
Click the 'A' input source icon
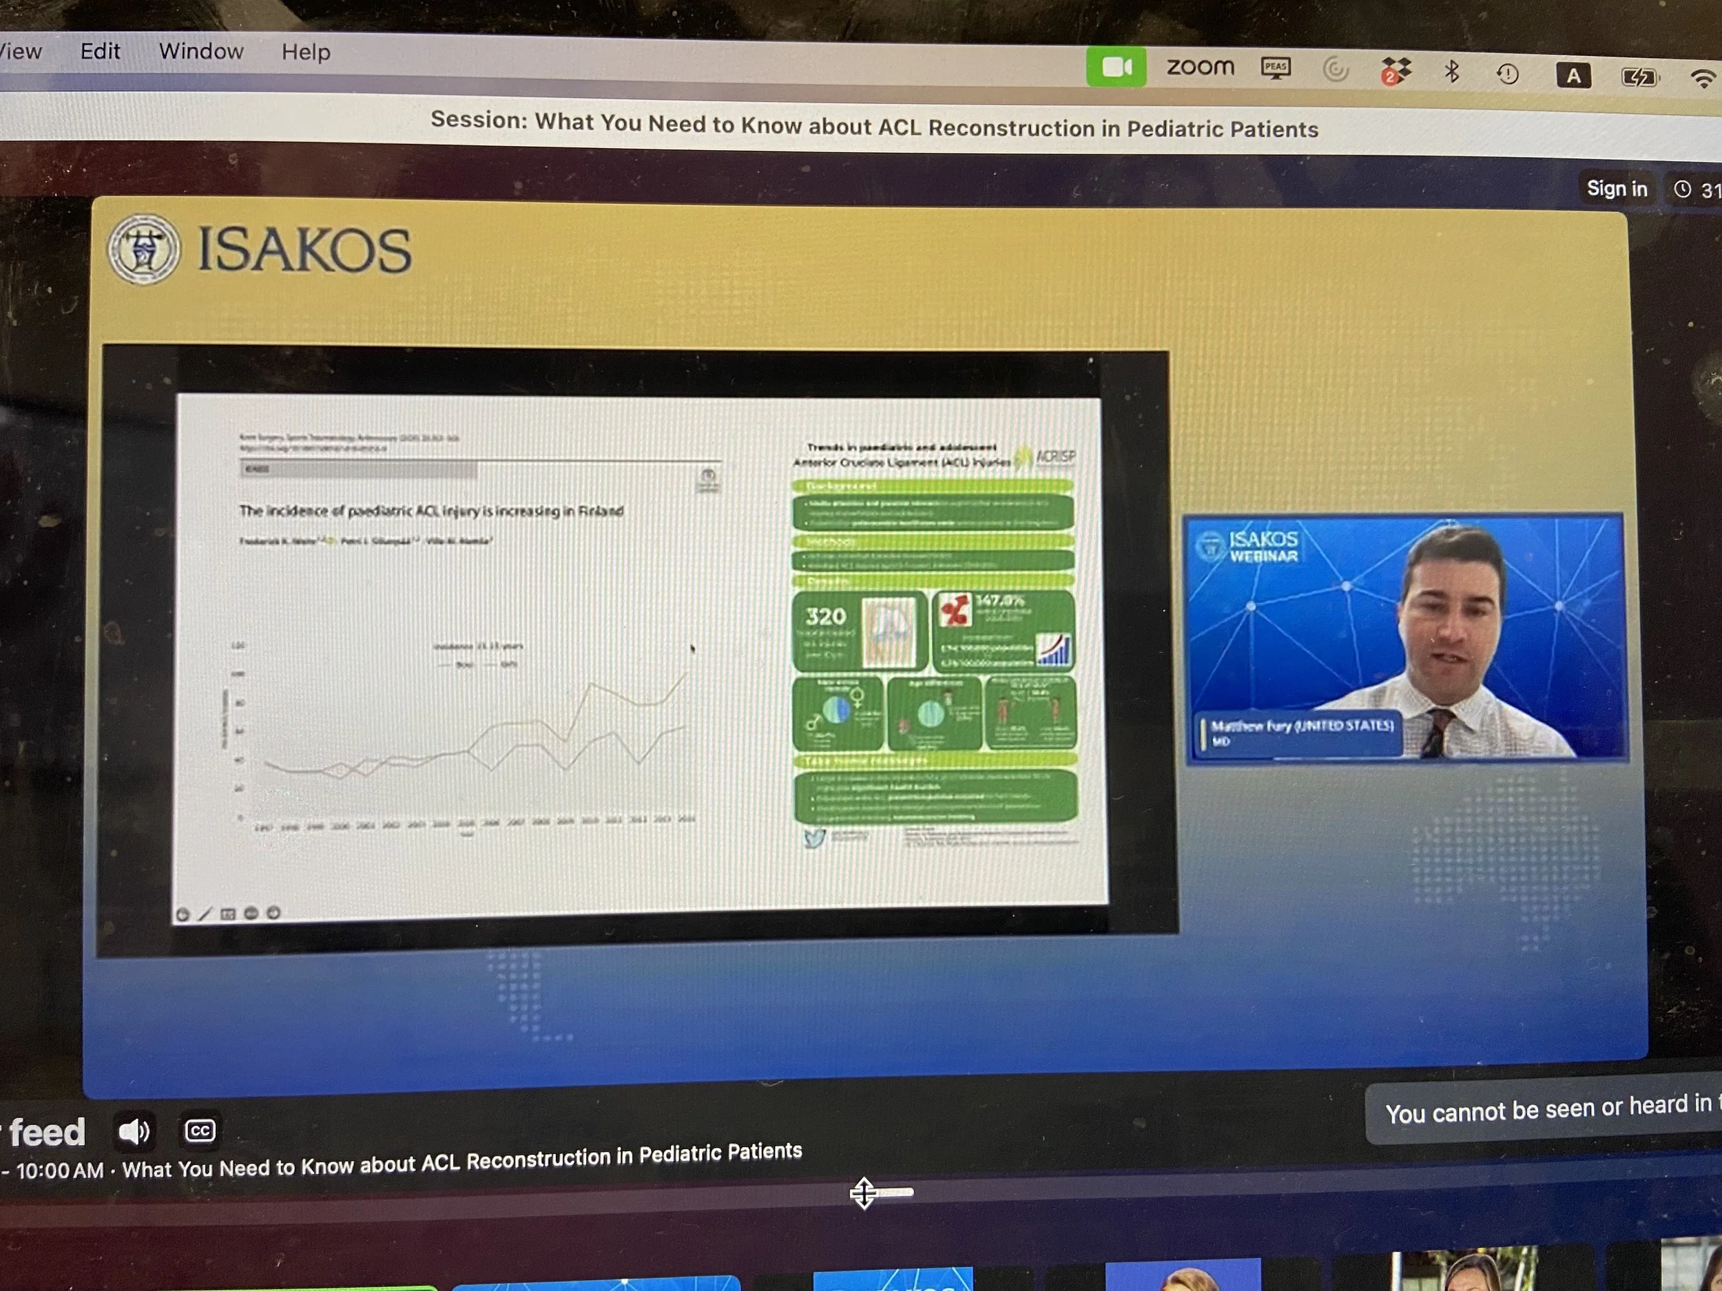tap(1573, 76)
